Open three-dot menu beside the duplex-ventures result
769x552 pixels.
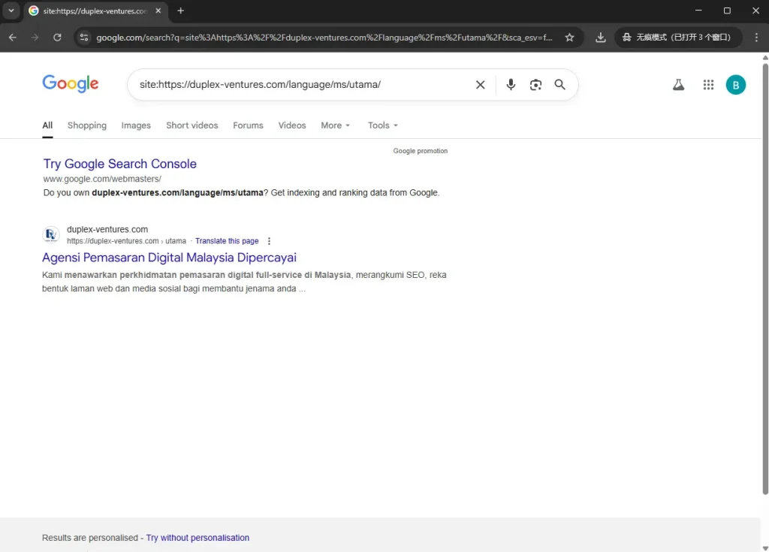[x=269, y=240]
